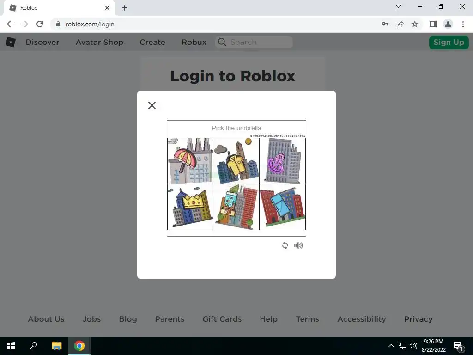This screenshot has width=473, height=355.
Task: Select the purple anchor image tile
Action: 282,161
